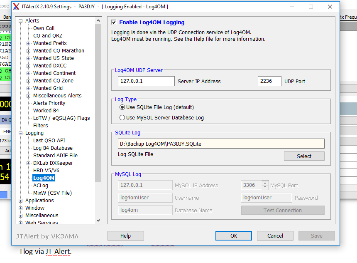Viewport: 357px width, 263px height.
Task: Click the MySQL Username field
Action: pos(145,198)
